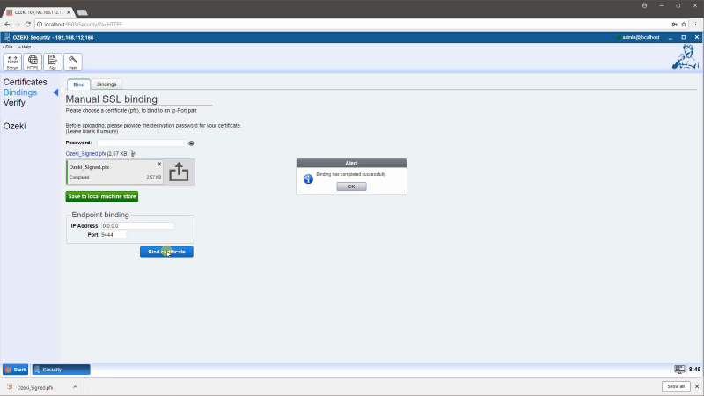Open the download item options chevron
Viewport: 704px width, 396px height.
75,386
